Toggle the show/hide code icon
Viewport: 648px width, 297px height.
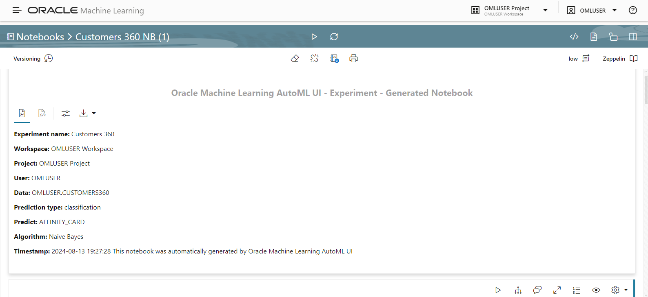pyautogui.click(x=574, y=37)
